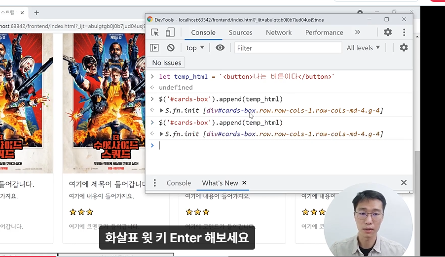Open the All levels log dropdown
This screenshot has height=257, width=445.
click(x=363, y=48)
